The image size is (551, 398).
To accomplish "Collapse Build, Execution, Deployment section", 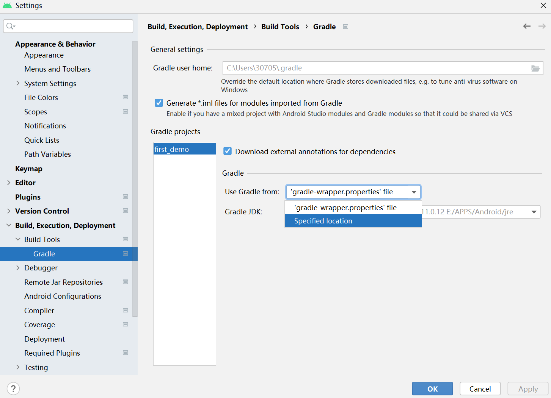I will (x=9, y=225).
